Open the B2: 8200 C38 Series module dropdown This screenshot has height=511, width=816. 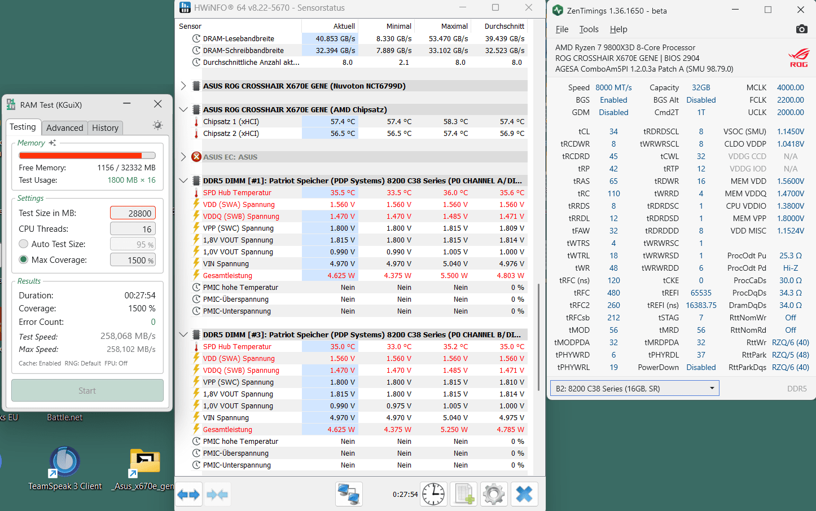(635, 388)
